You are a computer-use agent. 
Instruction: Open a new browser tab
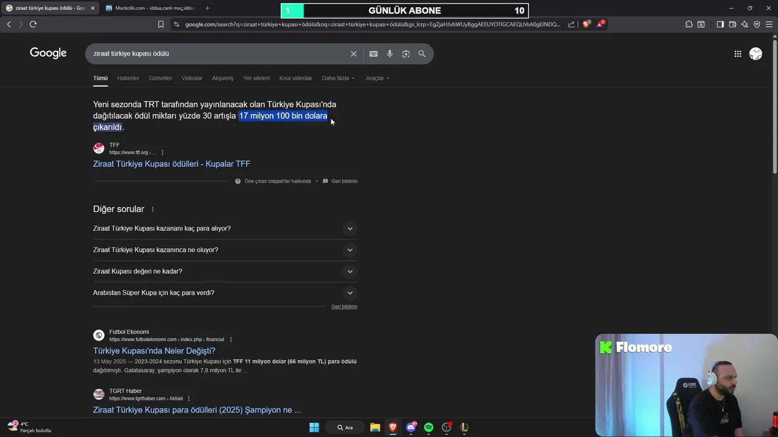coord(207,8)
